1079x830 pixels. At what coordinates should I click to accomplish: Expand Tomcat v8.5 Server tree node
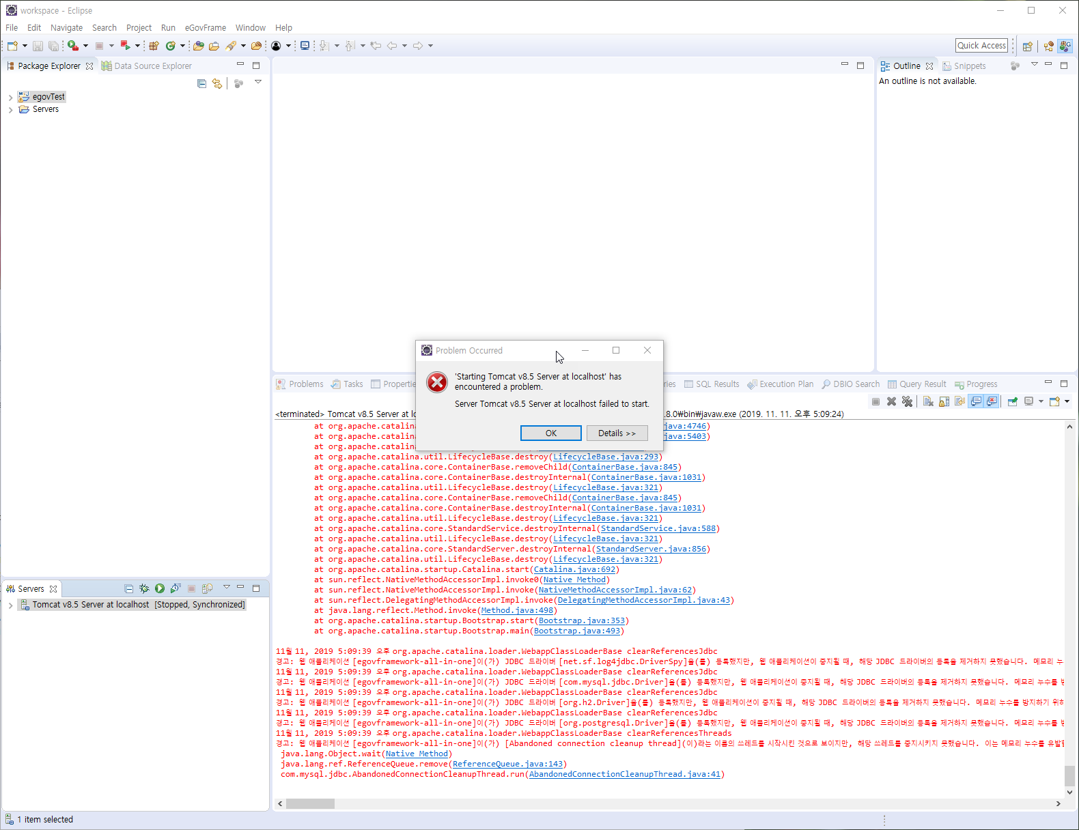click(x=10, y=605)
